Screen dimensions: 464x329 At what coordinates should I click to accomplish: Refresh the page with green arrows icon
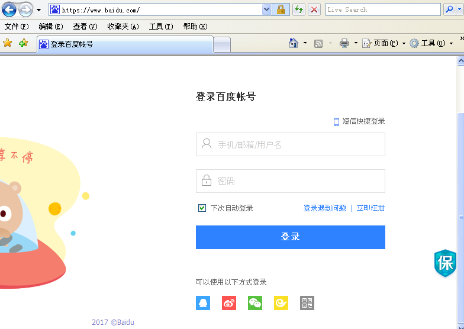coord(299,9)
